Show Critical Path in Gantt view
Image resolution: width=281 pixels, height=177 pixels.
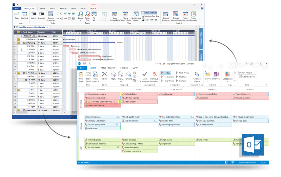(115, 16)
